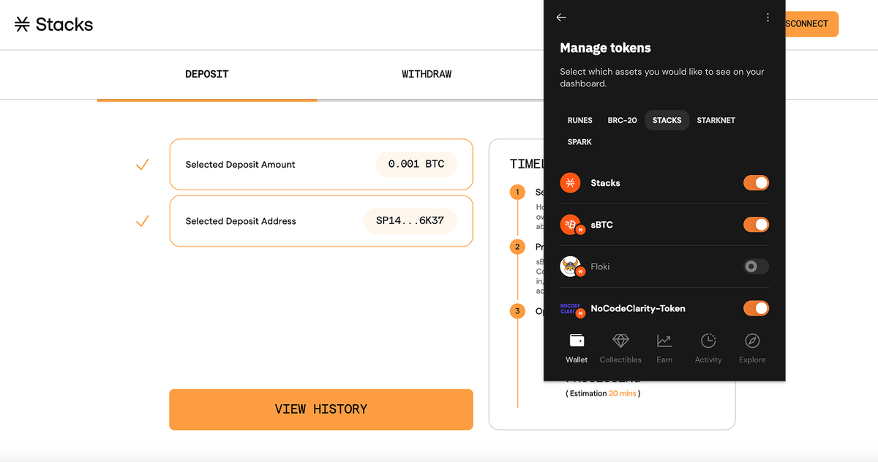
Task: Turn off the sBTC token toggle
Action: point(756,225)
